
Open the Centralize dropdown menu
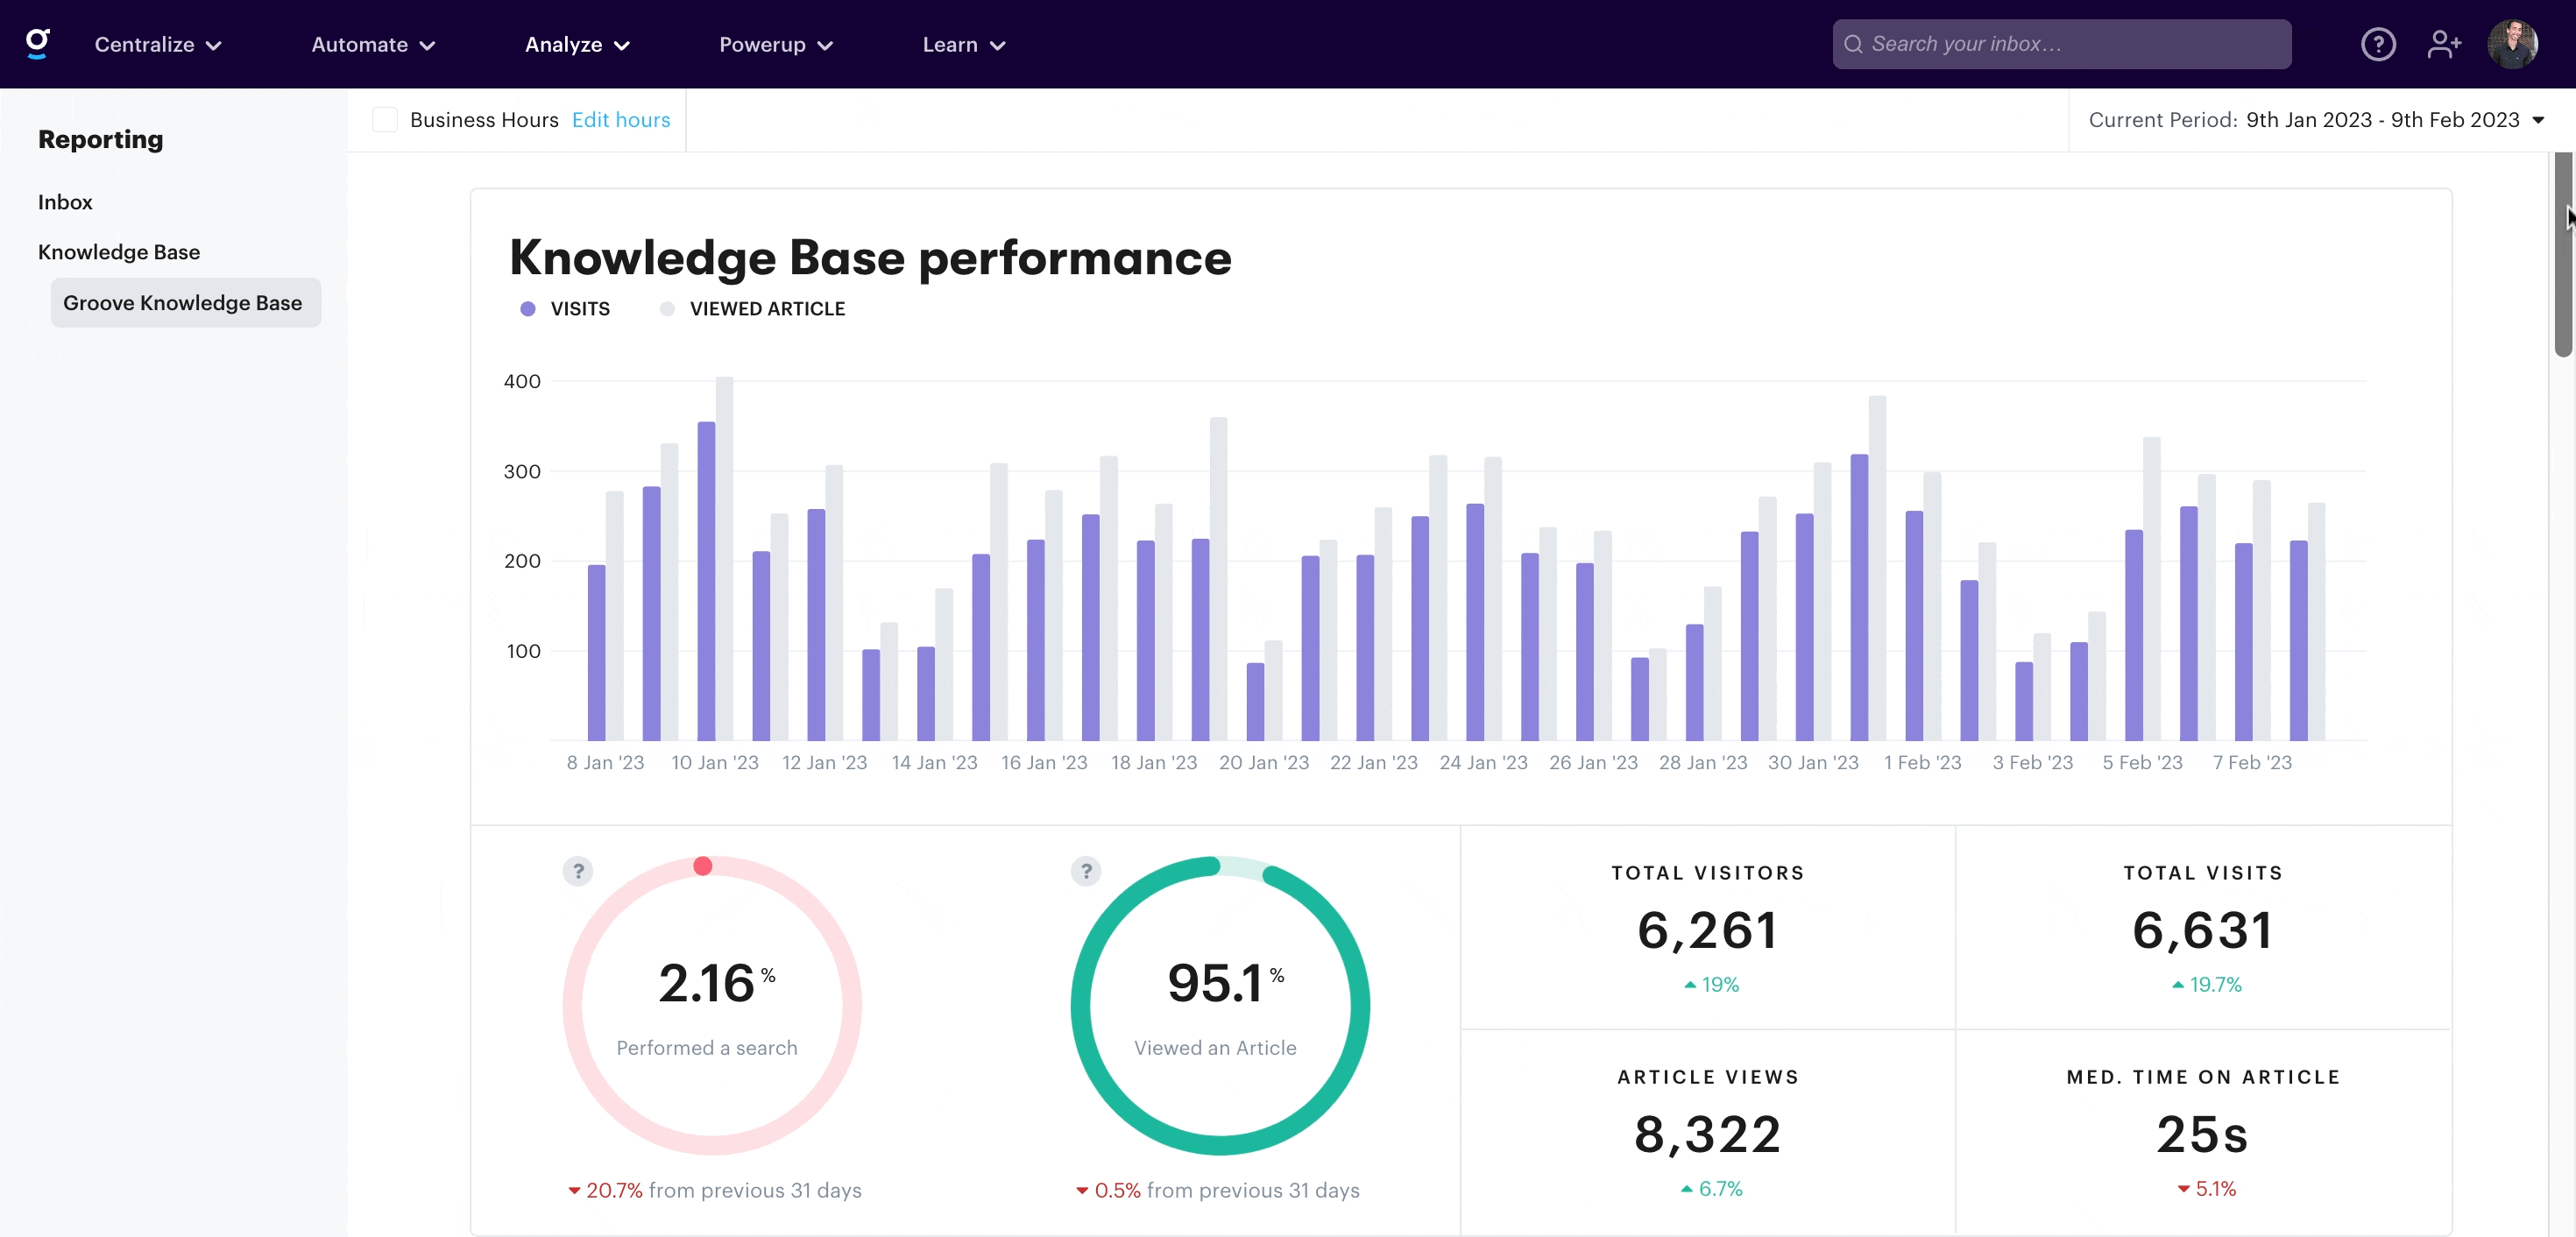click(x=157, y=44)
